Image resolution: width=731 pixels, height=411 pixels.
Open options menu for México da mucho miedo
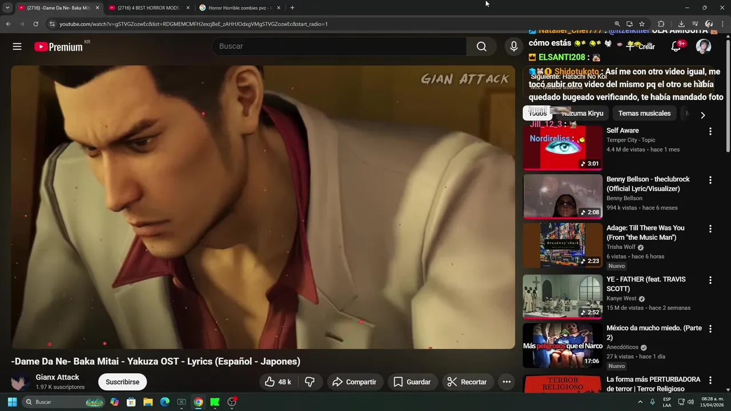(710, 329)
